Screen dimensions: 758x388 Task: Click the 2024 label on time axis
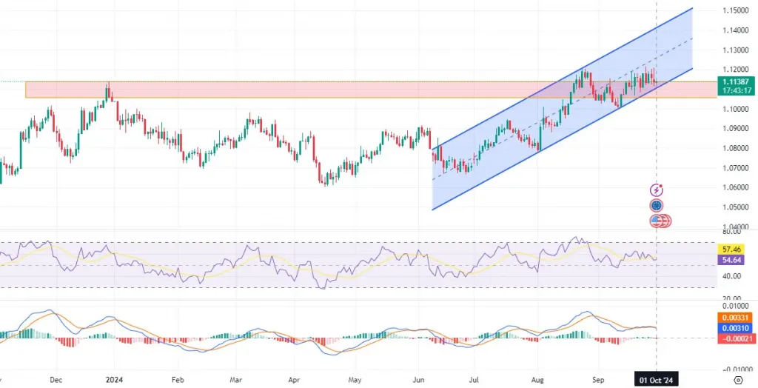(x=114, y=379)
